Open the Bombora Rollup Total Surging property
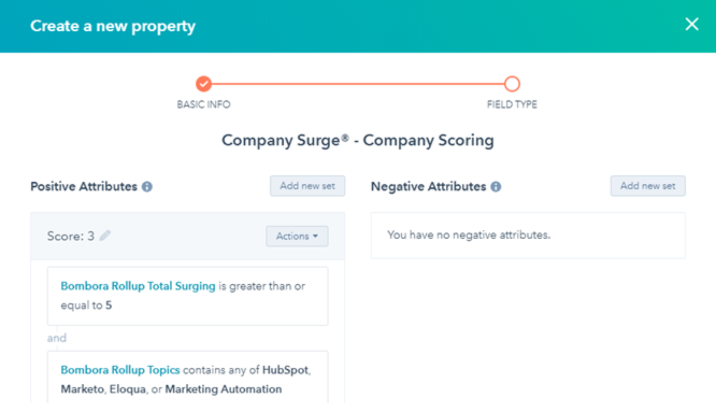This screenshot has width=716, height=403. pyautogui.click(x=138, y=286)
